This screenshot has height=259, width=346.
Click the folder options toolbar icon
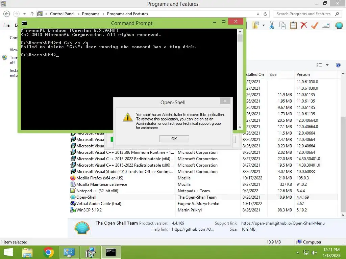pos(256,25)
